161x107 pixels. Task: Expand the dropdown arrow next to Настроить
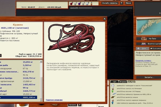click(x=80, y=105)
